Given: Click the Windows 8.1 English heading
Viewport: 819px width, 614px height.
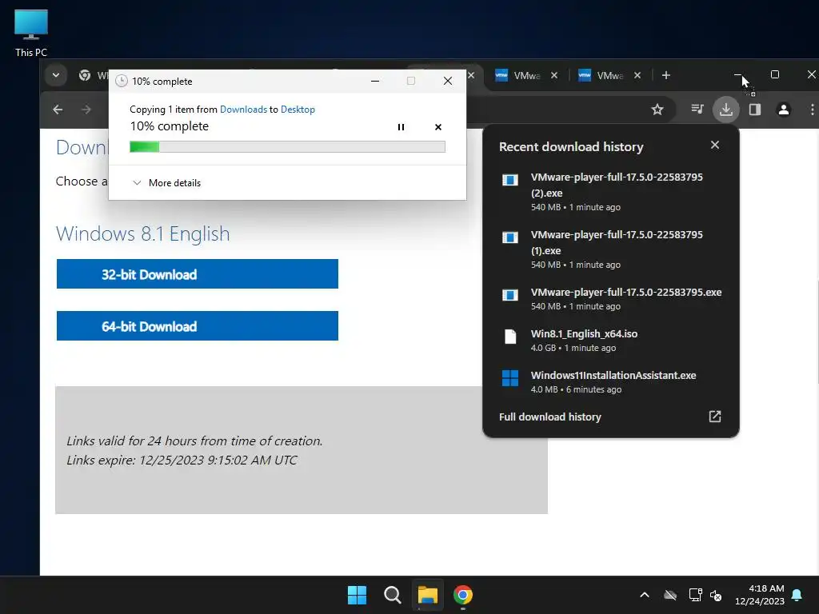Looking at the screenshot, I should click(x=142, y=234).
